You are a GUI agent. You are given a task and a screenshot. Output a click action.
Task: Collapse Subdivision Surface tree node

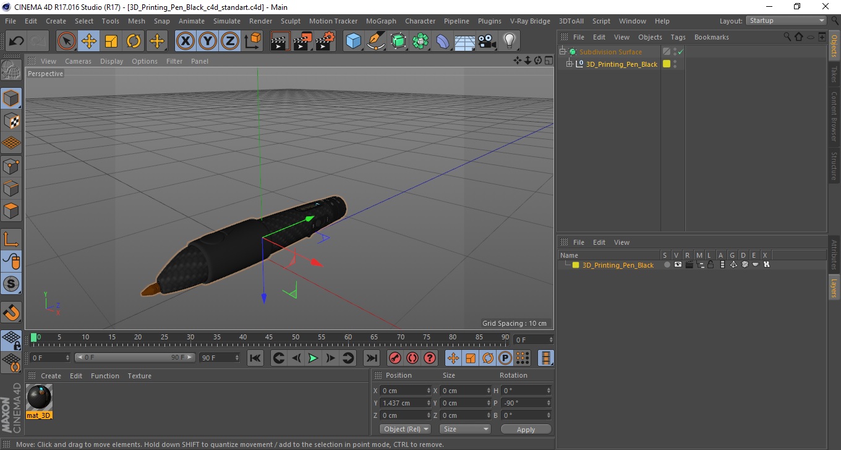point(562,52)
